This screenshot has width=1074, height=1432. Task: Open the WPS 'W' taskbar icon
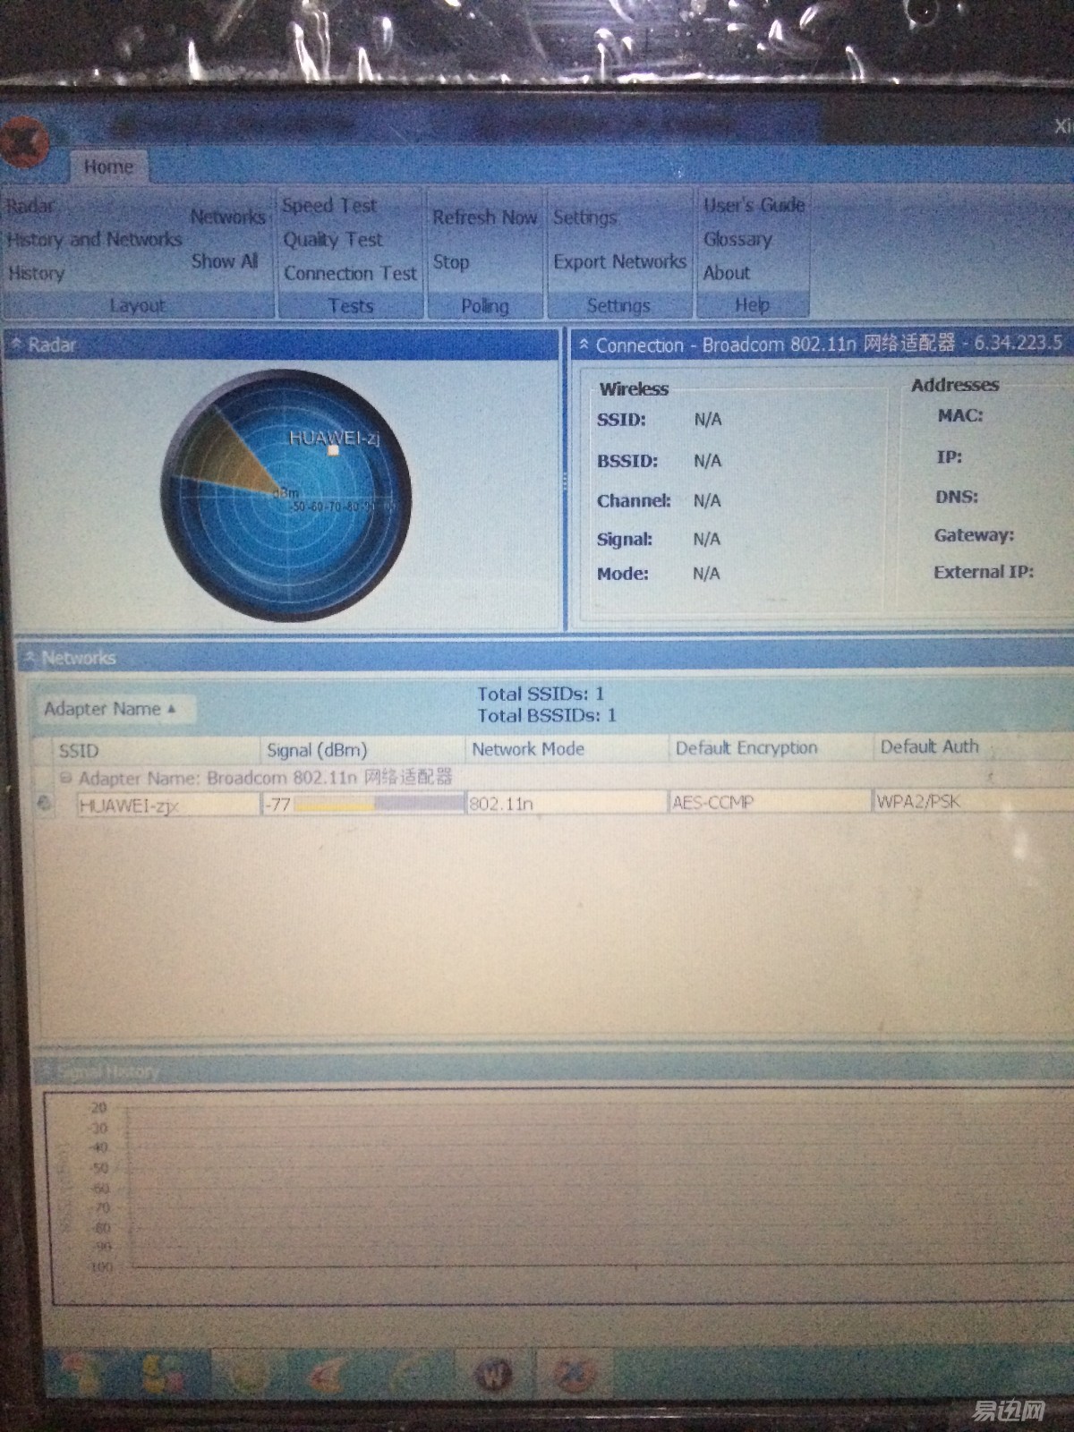pyautogui.click(x=494, y=1373)
